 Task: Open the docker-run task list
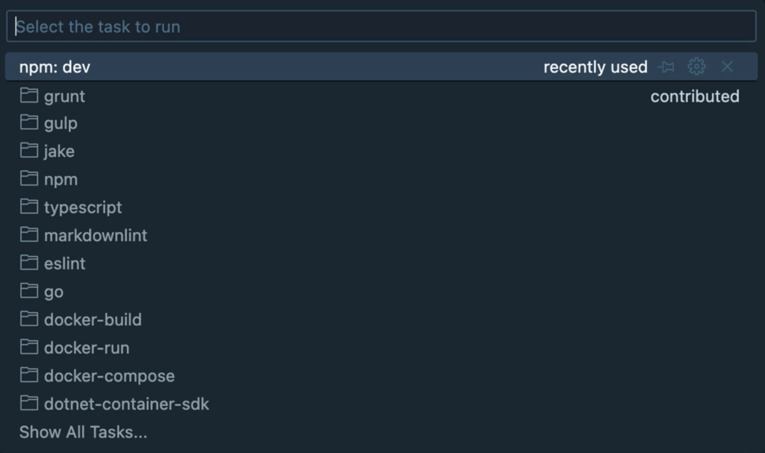pos(87,348)
